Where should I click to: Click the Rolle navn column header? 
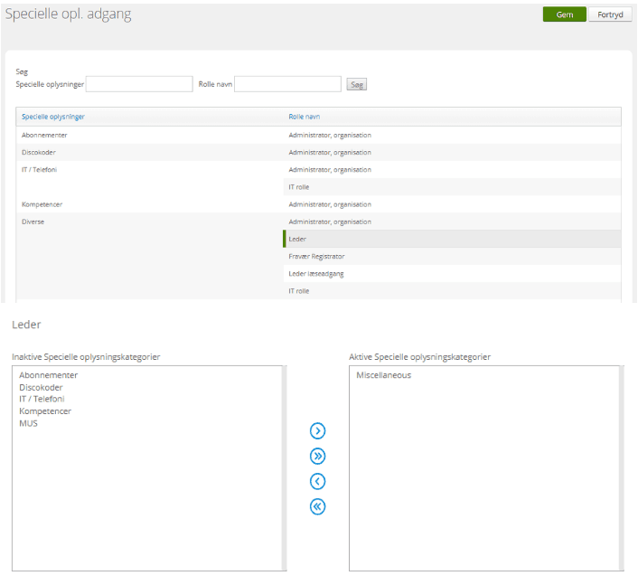point(304,117)
